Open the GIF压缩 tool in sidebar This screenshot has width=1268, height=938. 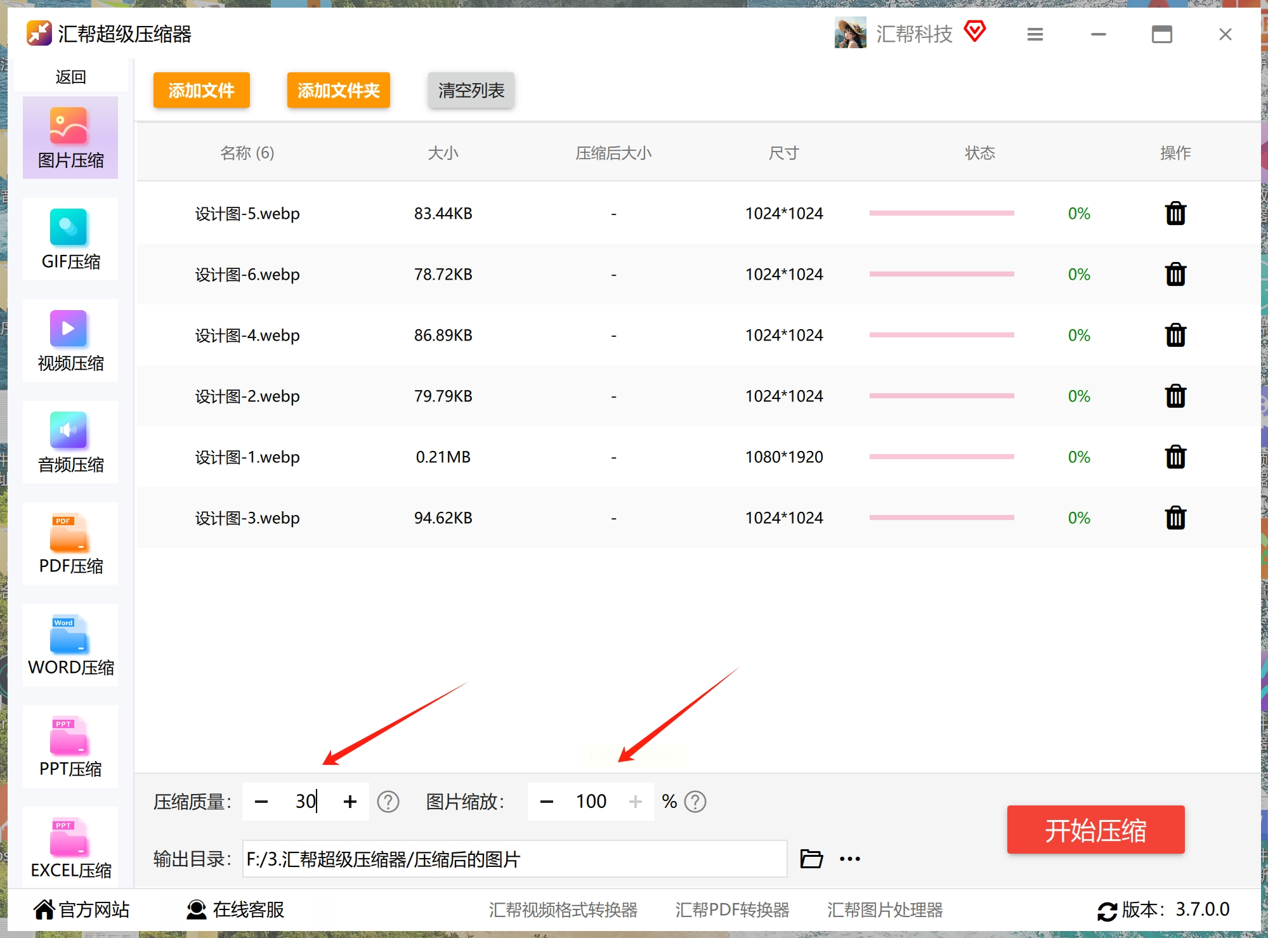[70, 239]
